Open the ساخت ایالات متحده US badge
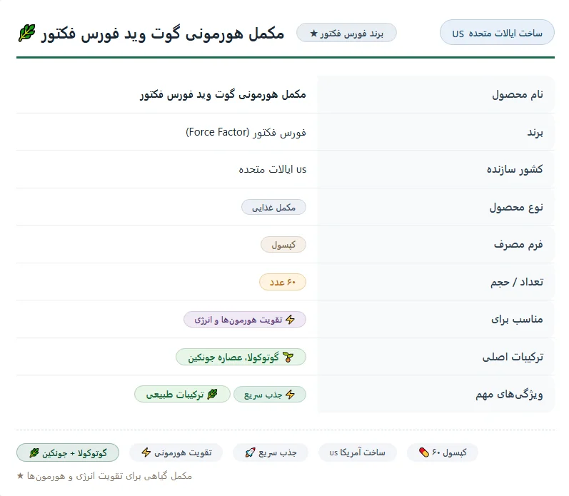569x496 pixels. pos(497,32)
